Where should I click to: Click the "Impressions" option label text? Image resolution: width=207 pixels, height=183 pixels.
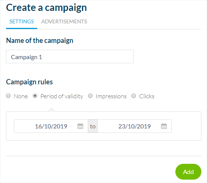coord(111,96)
